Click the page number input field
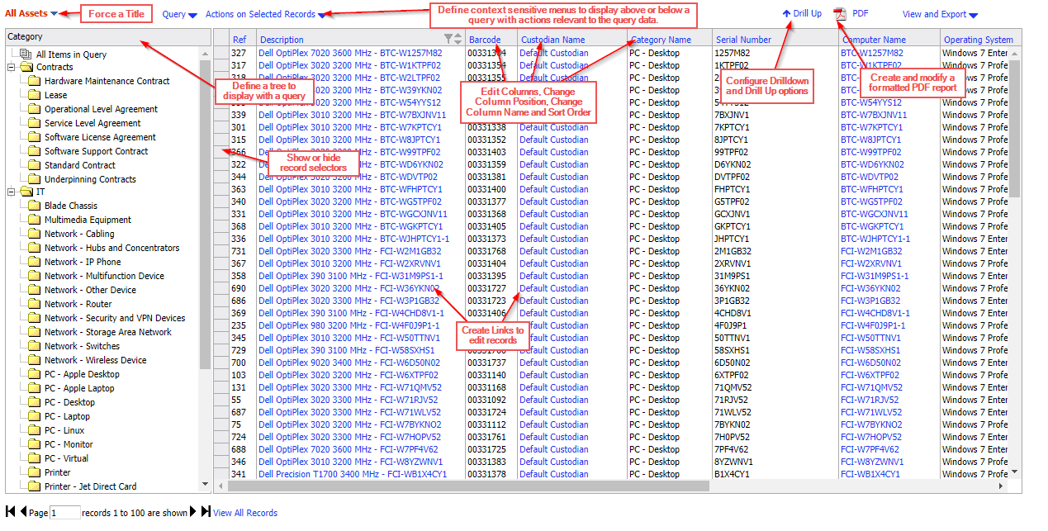1048x531 pixels. (64, 512)
